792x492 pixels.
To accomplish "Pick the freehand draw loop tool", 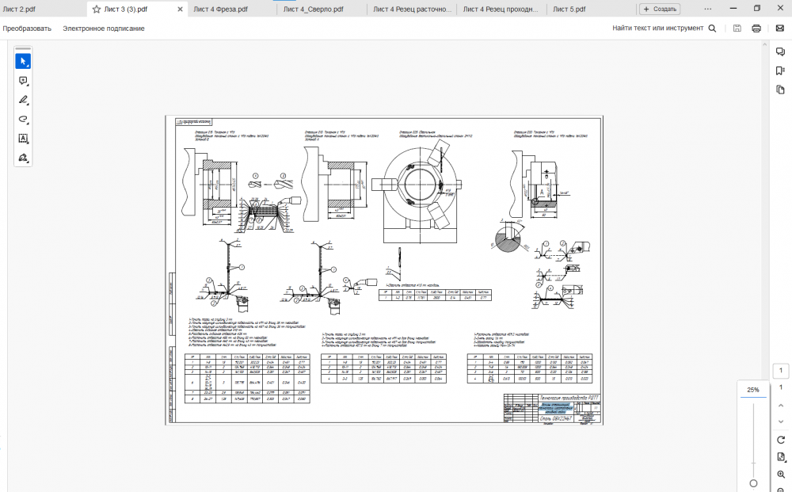I will (x=23, y=119).
